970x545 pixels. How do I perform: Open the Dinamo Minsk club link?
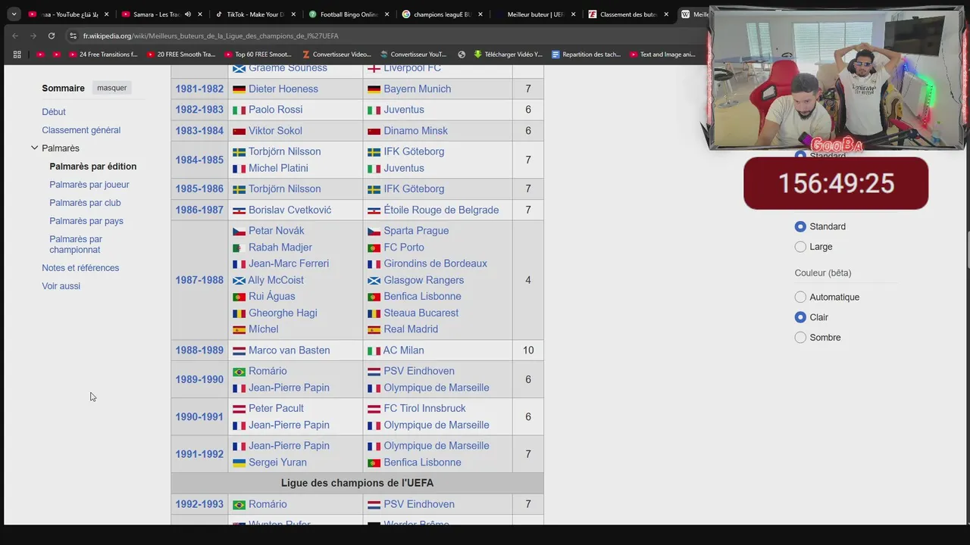click(415, 131)
